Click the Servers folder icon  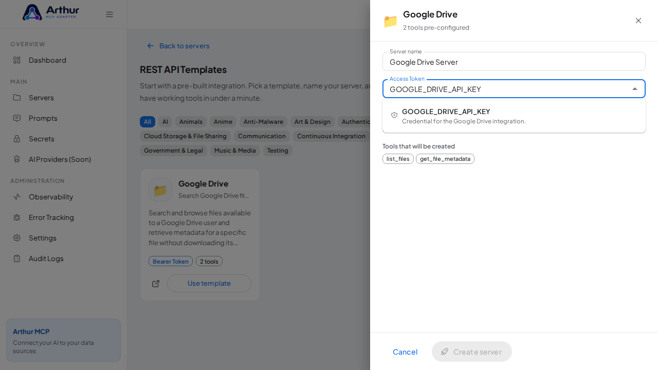17,98
